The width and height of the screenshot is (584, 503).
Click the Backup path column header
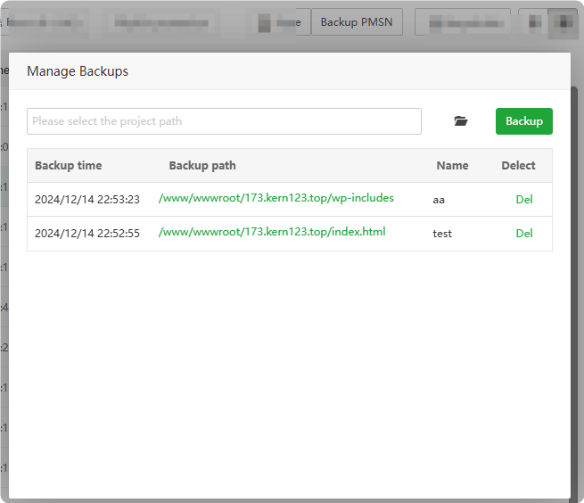[202, 165]
